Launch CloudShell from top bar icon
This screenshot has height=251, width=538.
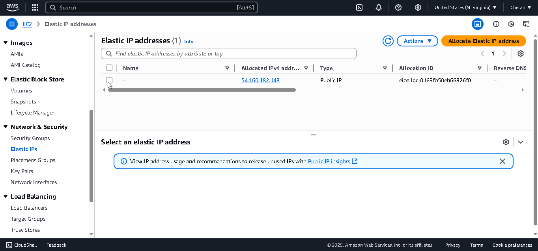pos(359,7)
